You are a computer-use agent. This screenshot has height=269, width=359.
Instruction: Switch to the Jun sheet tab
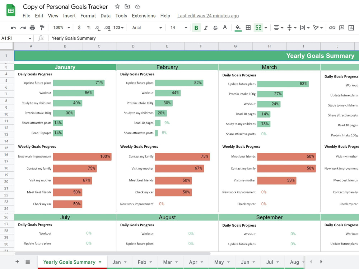coord(245,262)
